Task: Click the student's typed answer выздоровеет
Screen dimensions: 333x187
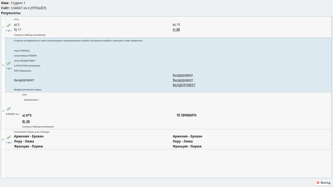Action: pos(24,80)
